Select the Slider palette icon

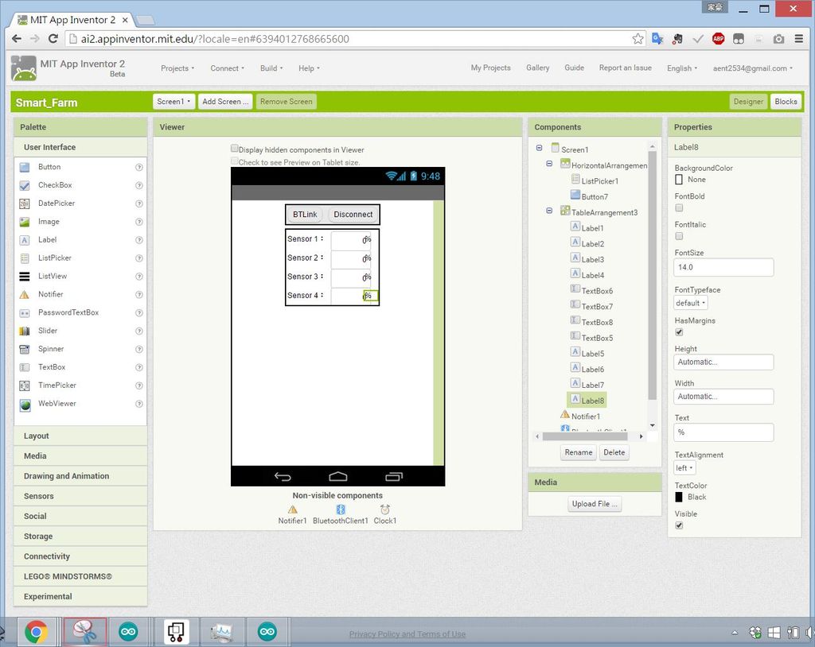tap(25, 331)
